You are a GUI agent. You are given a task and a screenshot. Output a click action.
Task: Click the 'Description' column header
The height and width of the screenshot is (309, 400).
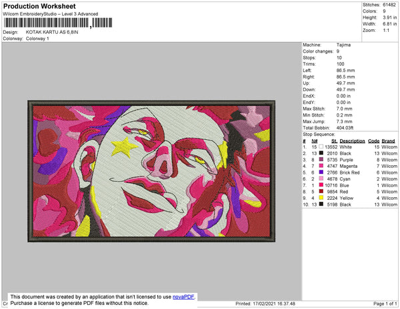[x=352, y=141]
